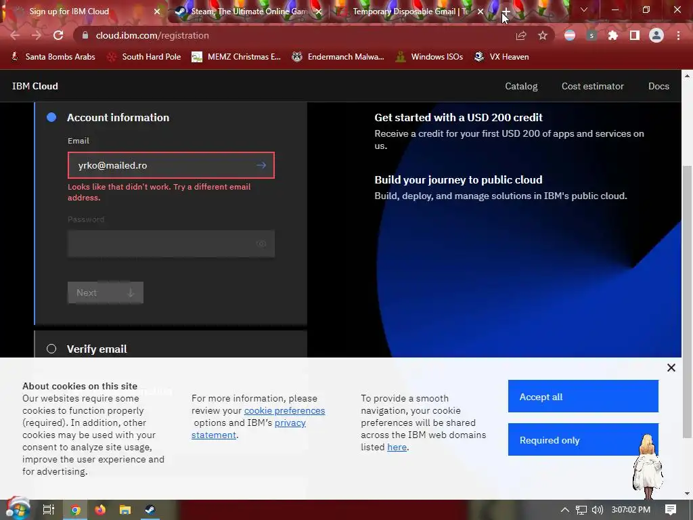Click the page vertical scrollbar thumb
The width and height of the screenshot is (693, 520).
tap(688, 301)
